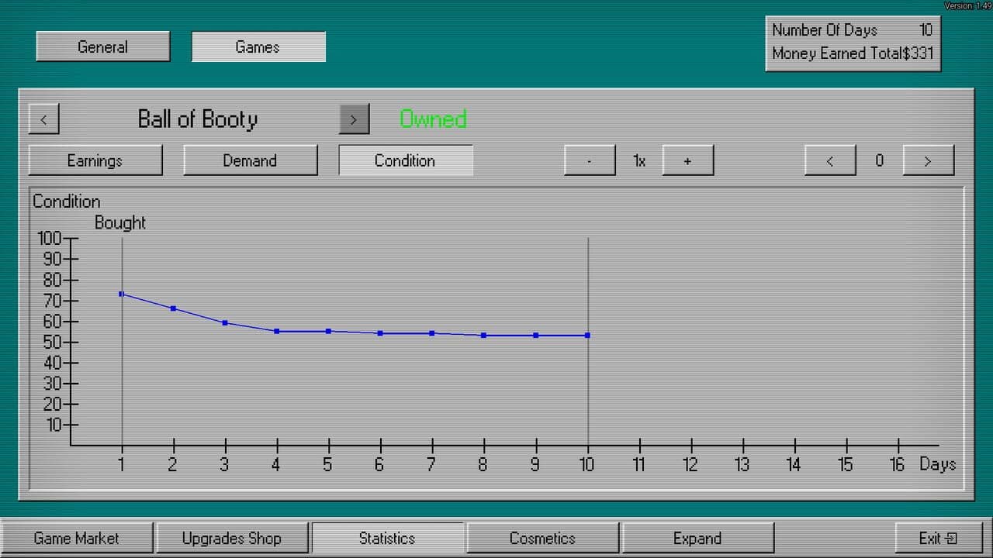The width and height of the screenshot is (993, 558).
Task: Click the day 16 label on the axis
Action: [x=898, y=464]
